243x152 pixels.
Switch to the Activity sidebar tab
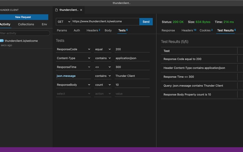(5, 24)
